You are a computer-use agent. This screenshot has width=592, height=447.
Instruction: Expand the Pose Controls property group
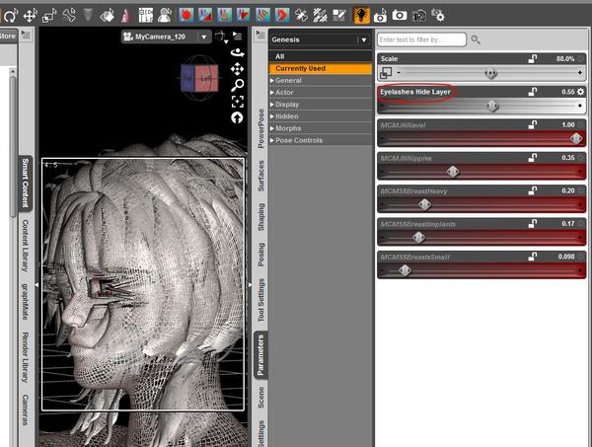pos(320,140)
